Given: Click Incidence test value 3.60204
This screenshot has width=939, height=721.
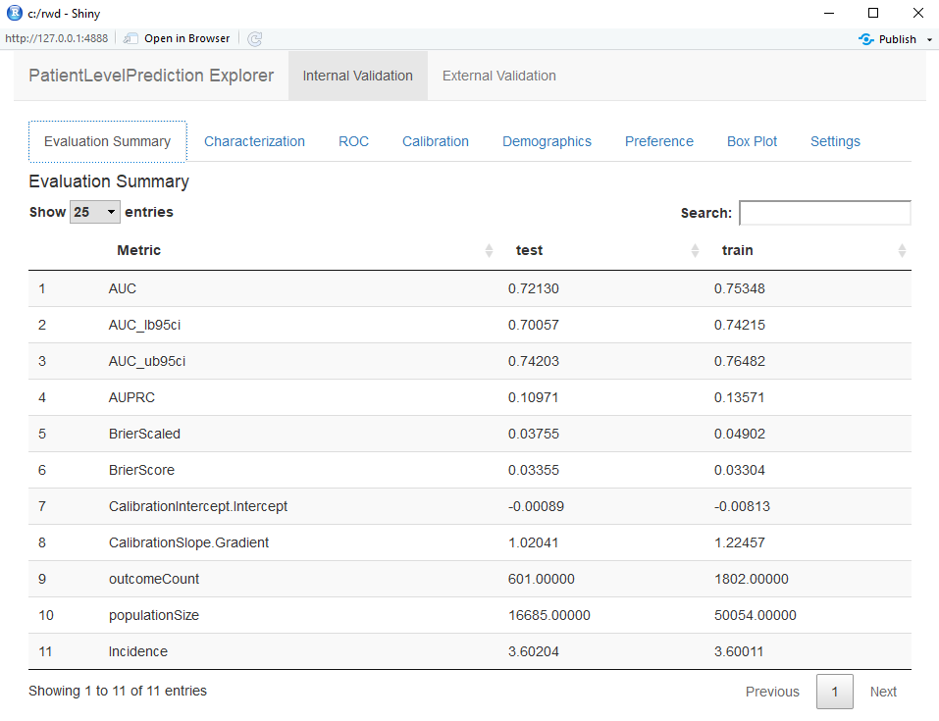Looking at the screenshot, I should tap(533, 651).
